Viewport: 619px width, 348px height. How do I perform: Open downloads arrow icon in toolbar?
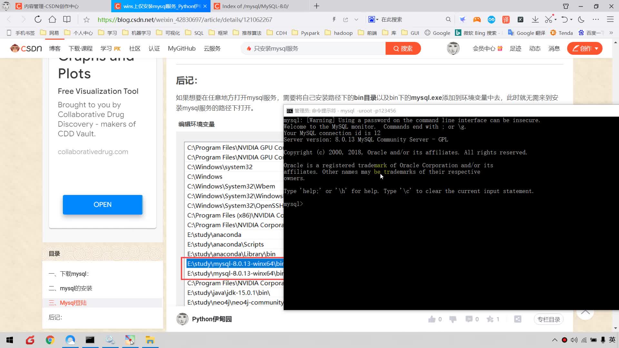(535, 19)
